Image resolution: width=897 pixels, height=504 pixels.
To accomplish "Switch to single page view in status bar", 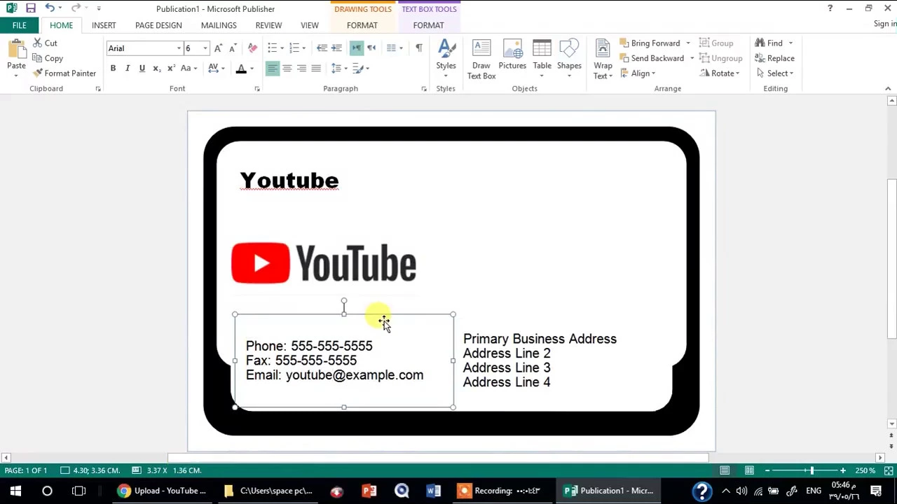I will click(x=725, y=470).
